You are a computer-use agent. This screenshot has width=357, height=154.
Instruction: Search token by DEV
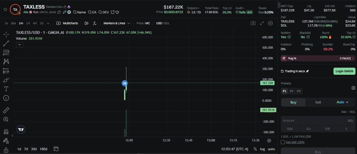click(104, 12)
